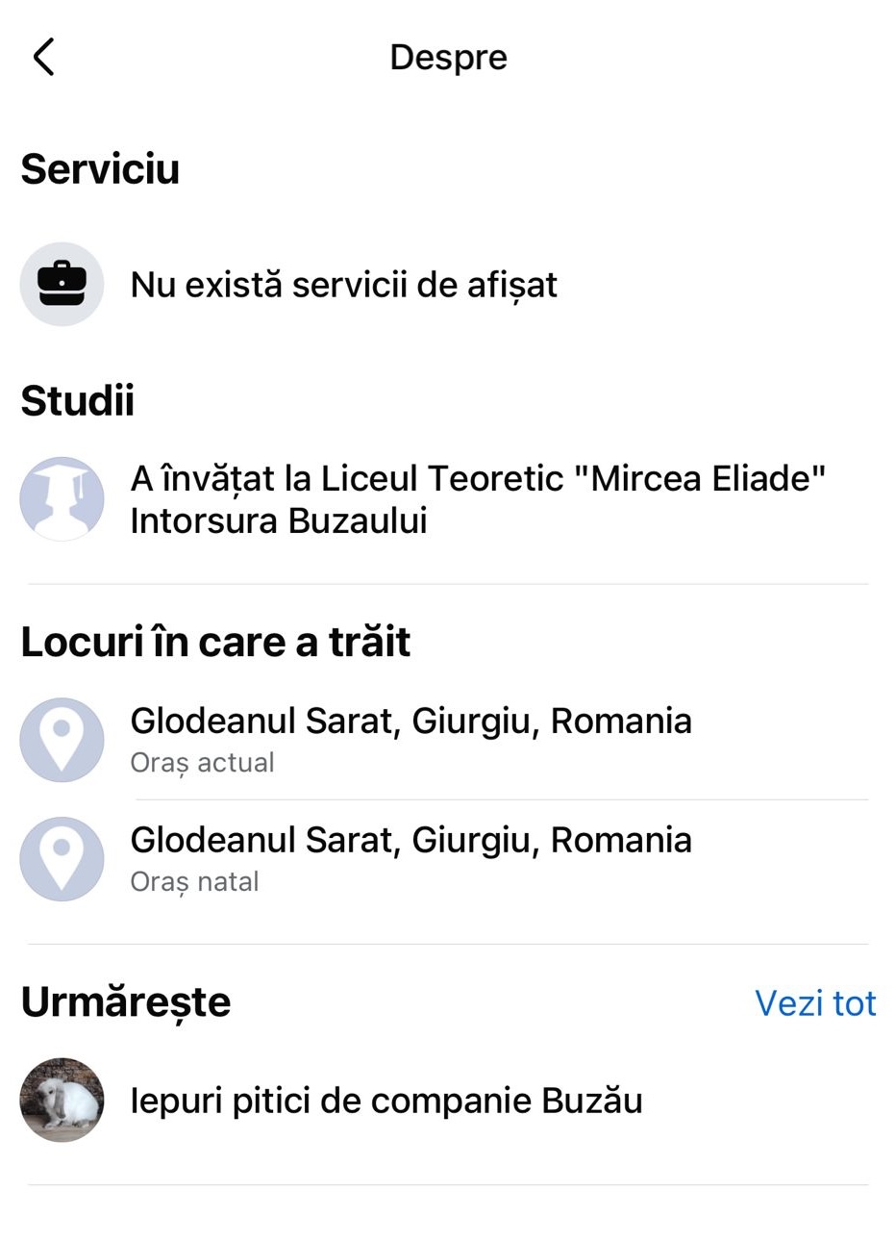
Task: Click "Vezi tot" next to Urmărește
Action: 814,1003
